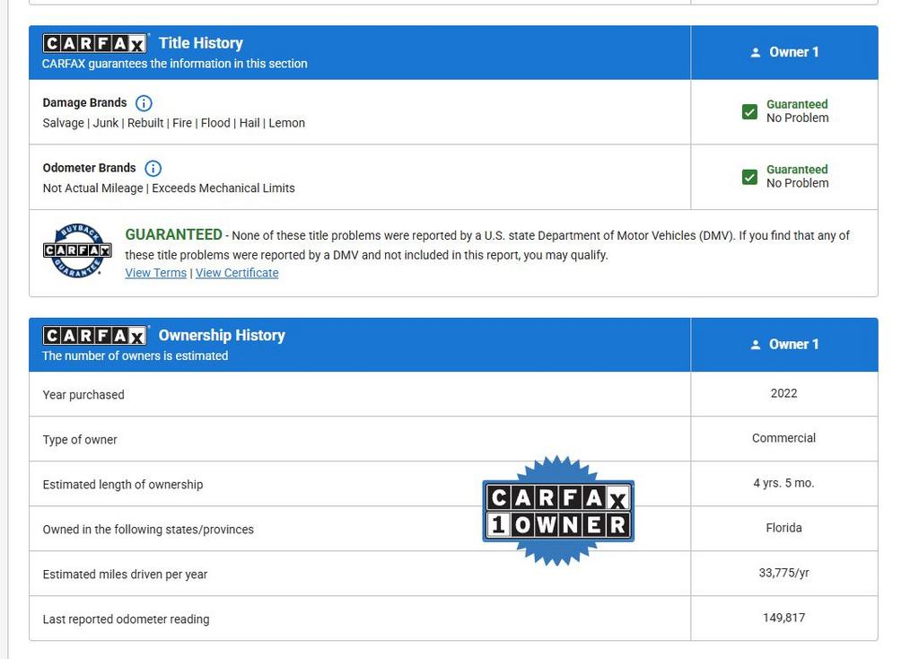The height and width of the screenshot is (659, 919).
Task: Click the Odometer Brands label
Action: (89, 168)
